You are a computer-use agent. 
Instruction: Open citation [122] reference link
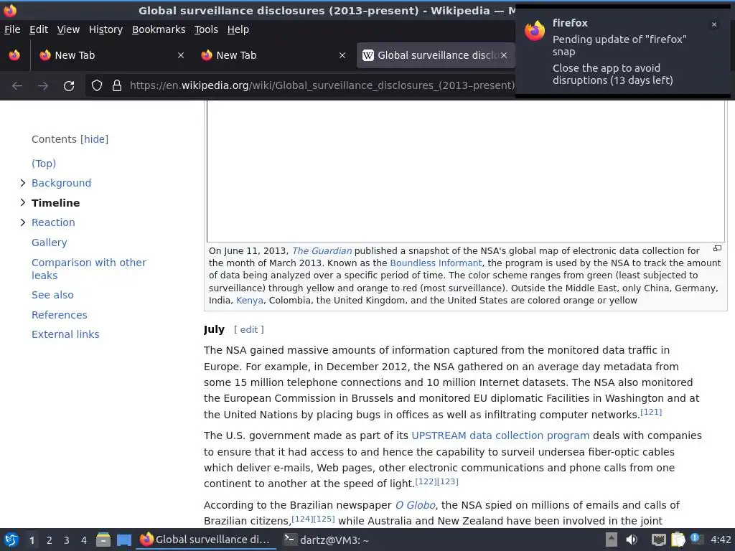(426, 481)
